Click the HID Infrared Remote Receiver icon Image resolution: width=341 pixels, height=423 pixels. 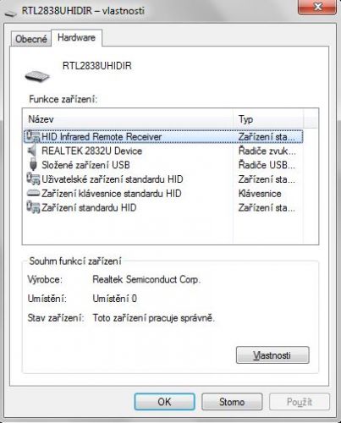click(x=33, y=137)
